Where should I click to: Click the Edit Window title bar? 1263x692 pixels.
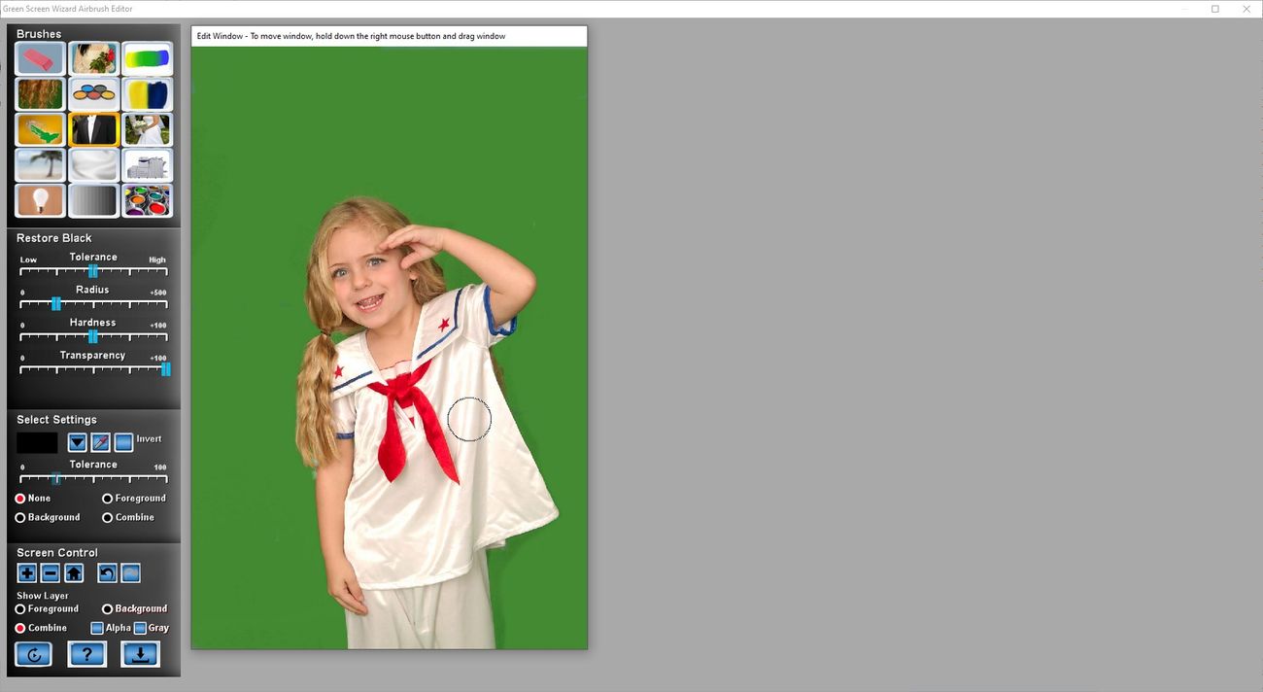[390, 36]
